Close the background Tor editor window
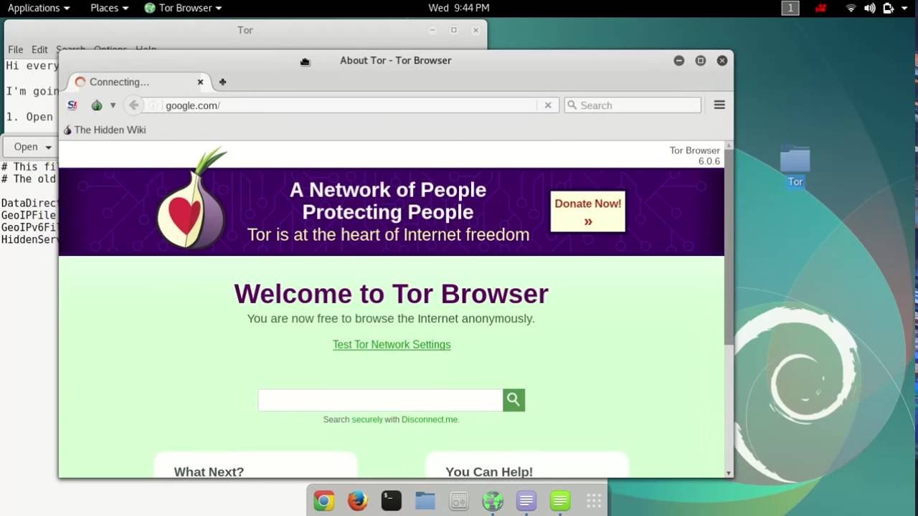The image size is (918, 516). click(475, 30)
